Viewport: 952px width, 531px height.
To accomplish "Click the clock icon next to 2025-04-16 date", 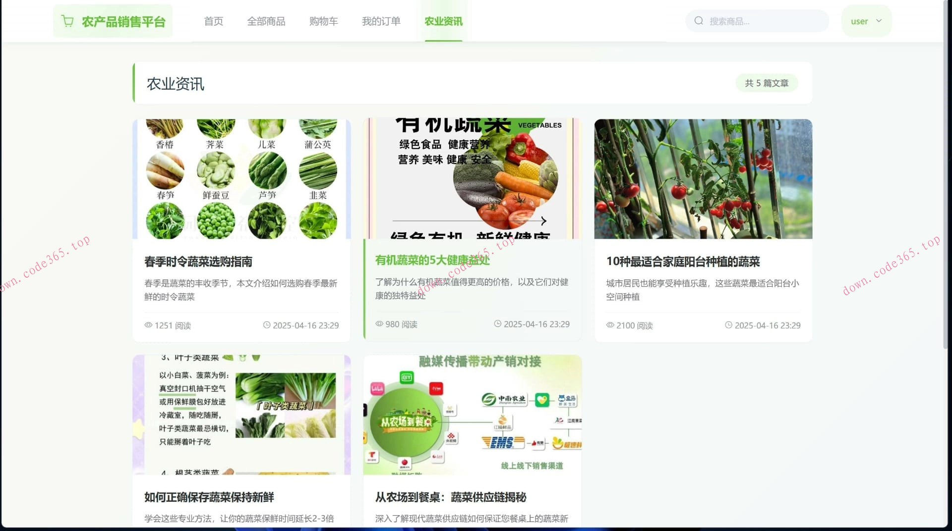I will 266,325.
